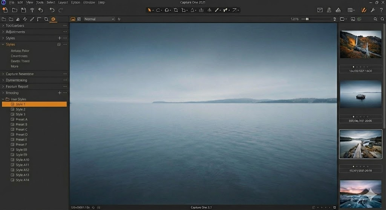The width and height of the screenshot is (386, 210).
Task: Open options dots for Featurr Report panel
Action: 65,86
